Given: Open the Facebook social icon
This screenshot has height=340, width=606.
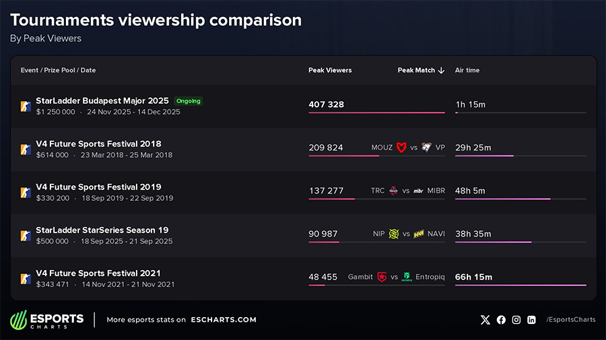Looking at the screenshot, I should point(501,320).
